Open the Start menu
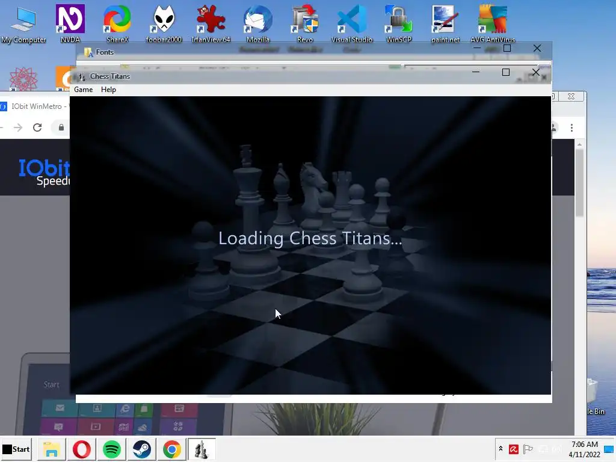This screenshot has height=462, width=616. [16, 449]
